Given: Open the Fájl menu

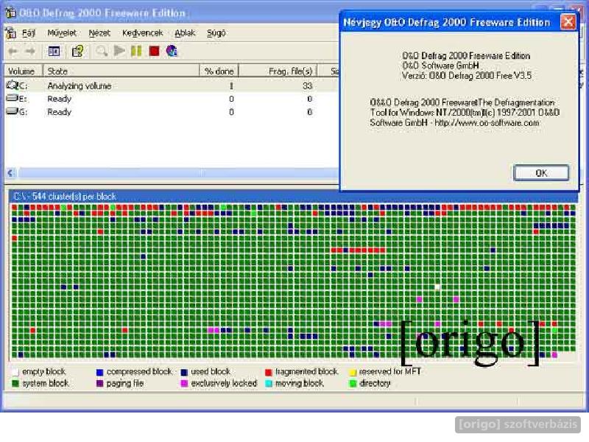Looking at the screenshot, I should 29,33.
